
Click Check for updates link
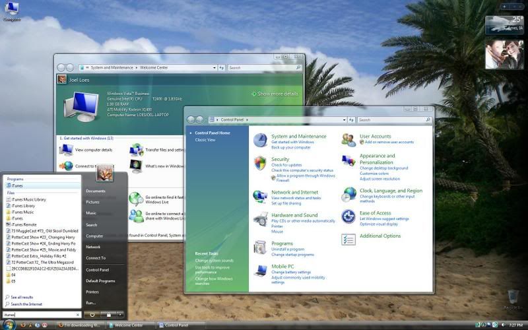pyautogui.click(x=286, y=165)
